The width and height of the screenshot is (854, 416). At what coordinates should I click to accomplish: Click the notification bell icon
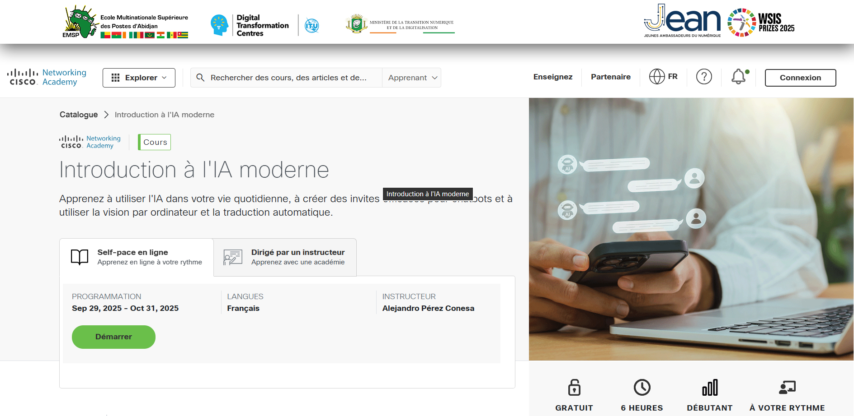738,77
